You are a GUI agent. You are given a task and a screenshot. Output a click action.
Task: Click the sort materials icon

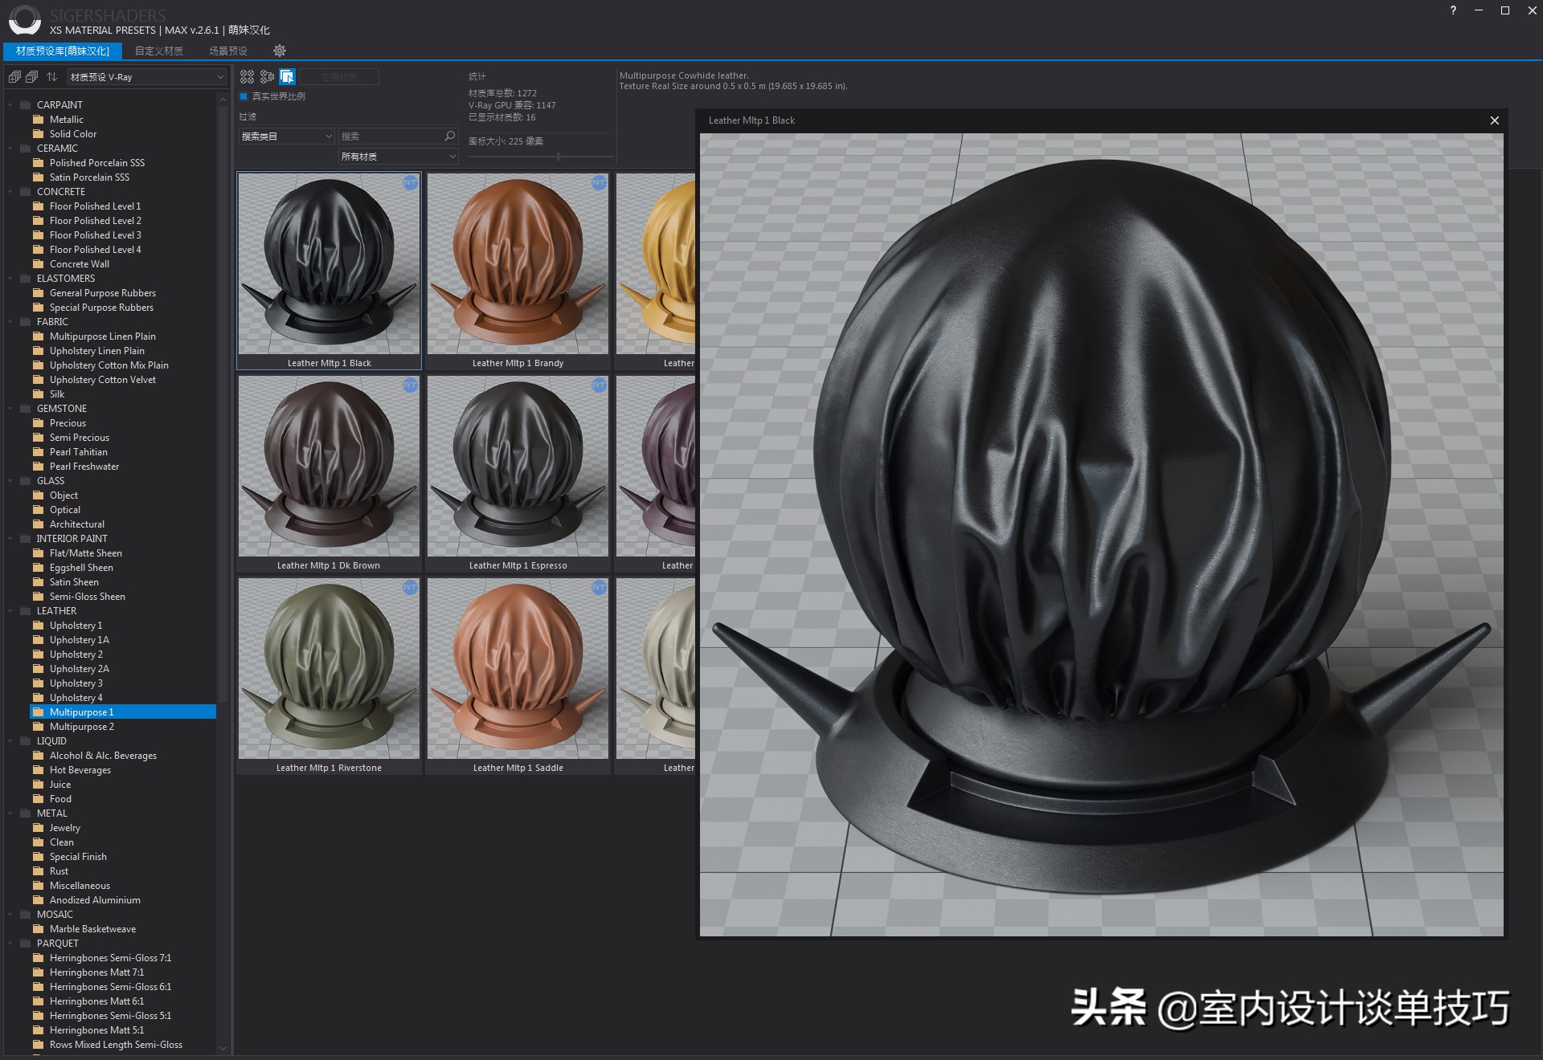point(51,77)
